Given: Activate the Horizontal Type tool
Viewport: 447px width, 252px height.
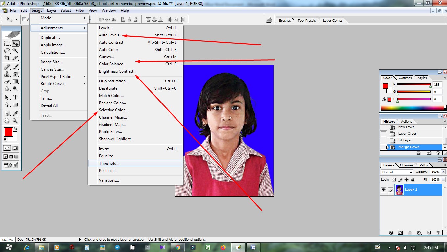Looking at the screenshot, I should point(15,97).
